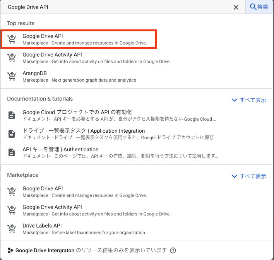Click the Google Drive Intergraton project icon
This screenshot has width=274, height=260.
pos(10,250)
